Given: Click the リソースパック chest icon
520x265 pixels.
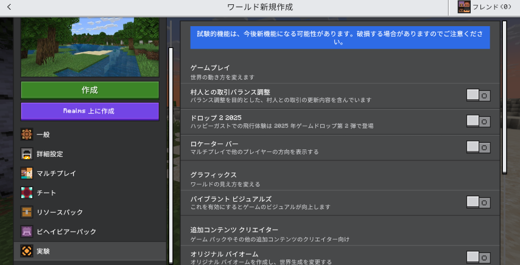Looking at the screenshot, I should point(27,212).
